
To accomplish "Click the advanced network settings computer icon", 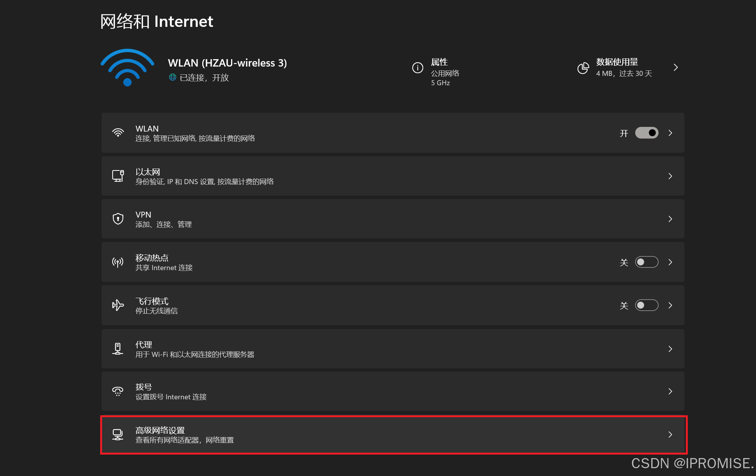I will [x=118, y=435].
